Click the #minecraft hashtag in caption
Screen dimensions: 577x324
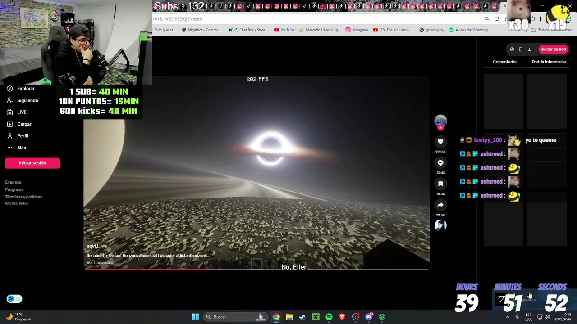pos(150,256)
